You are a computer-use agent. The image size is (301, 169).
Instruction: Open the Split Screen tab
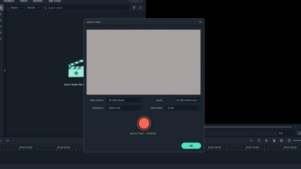[x=55, y=1]
